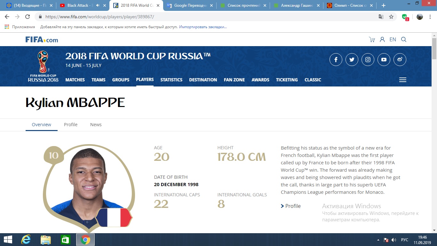Open FIFA's Twitter page icon
This screenshot has width=437, height=246.
point(352,60)
